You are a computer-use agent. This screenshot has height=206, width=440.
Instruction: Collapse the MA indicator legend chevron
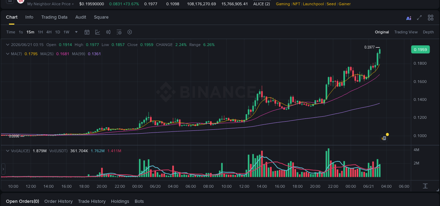click(x=8, y=54)
